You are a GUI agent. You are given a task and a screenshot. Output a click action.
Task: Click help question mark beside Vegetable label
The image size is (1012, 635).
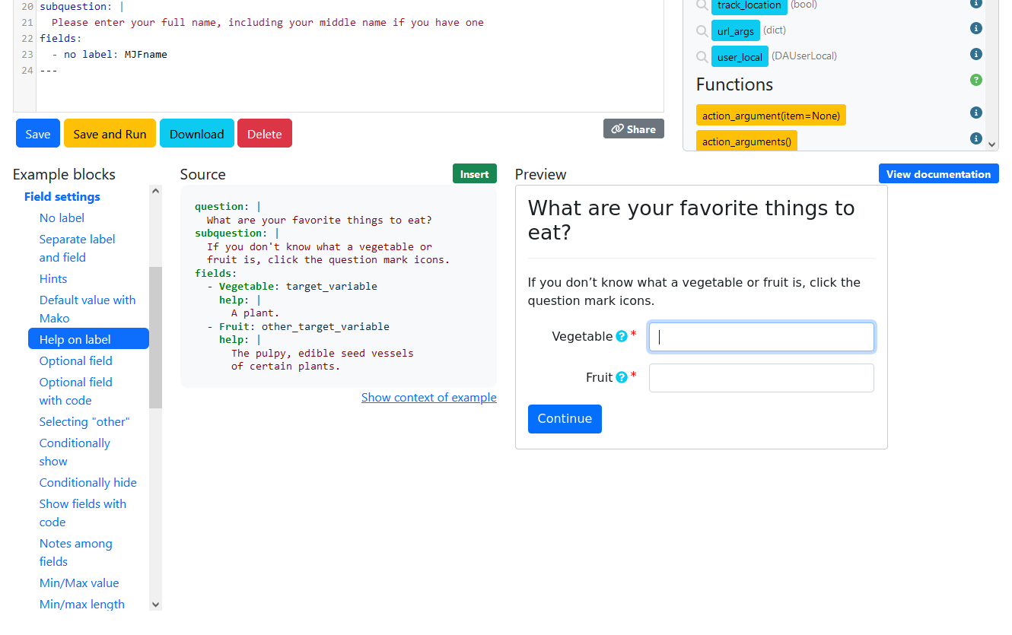pos(622,335)
